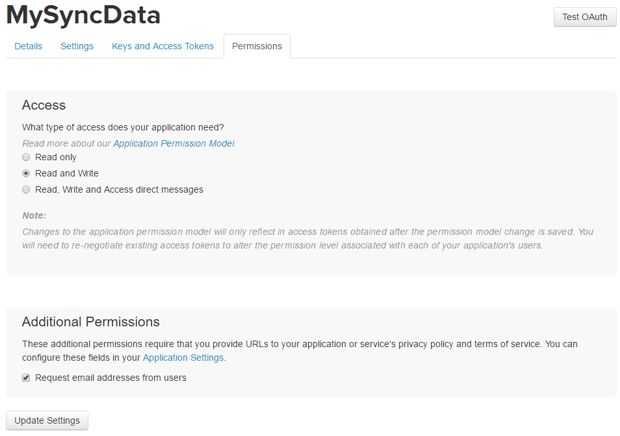Select the Permissions tab
620x436 pixels.
[x=257, y=46]
